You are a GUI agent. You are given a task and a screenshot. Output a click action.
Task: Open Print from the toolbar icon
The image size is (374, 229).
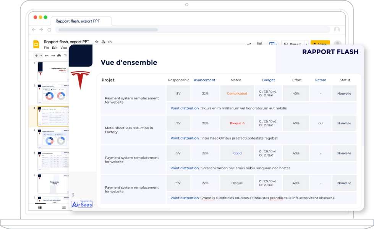[59, 56]
